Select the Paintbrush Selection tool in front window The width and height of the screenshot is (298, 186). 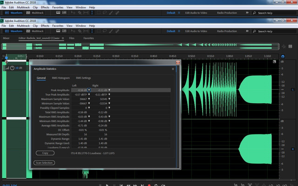(x=111, y=31)
